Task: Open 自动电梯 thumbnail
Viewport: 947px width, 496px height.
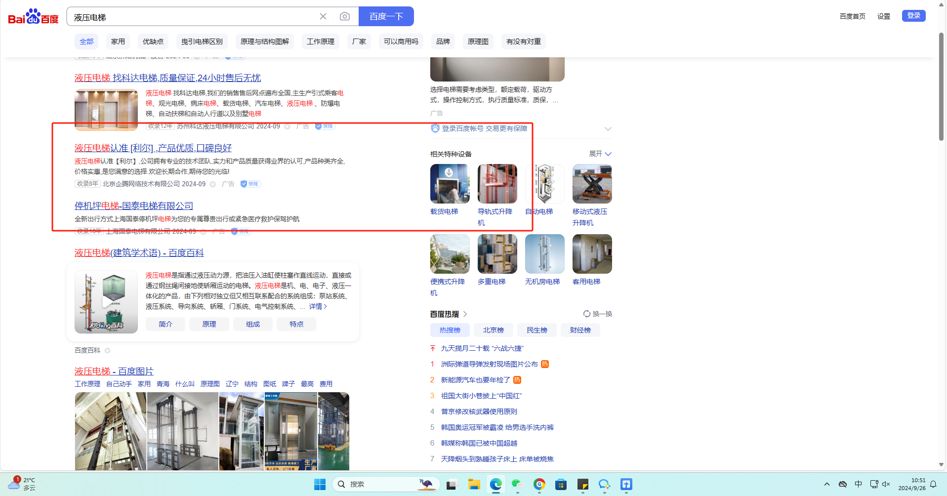Action: coord(545,184)
